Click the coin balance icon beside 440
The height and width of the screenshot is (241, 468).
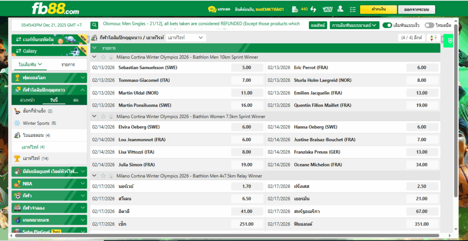(x=295, y=9)
